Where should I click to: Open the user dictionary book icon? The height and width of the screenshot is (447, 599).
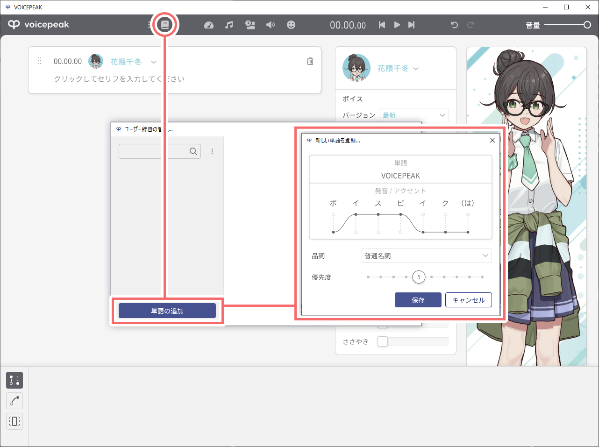pos(165,25)
